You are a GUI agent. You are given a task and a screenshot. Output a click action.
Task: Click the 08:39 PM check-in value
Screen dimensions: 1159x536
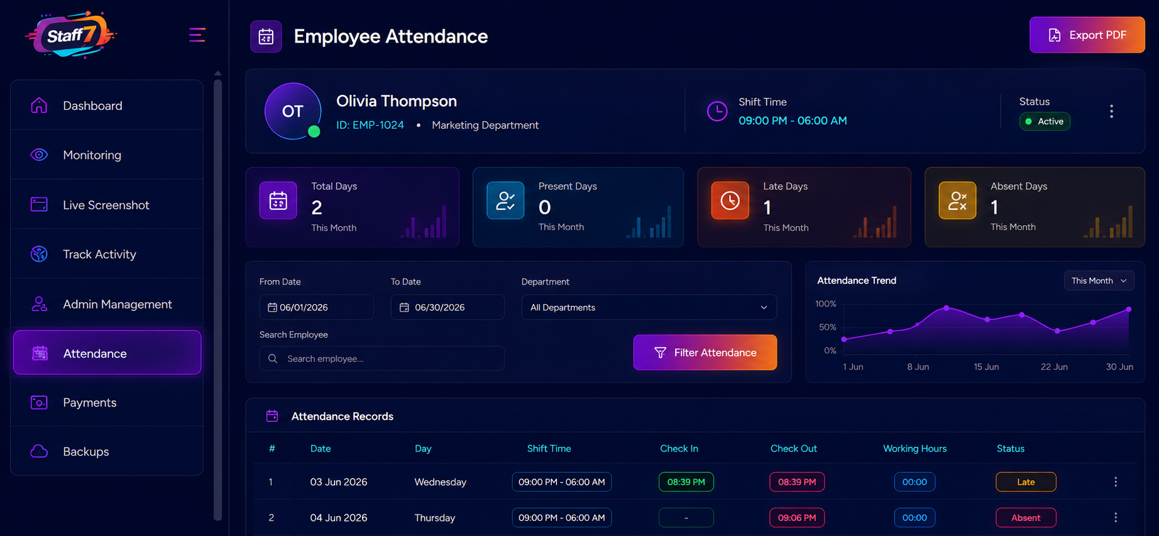(686, 482)
